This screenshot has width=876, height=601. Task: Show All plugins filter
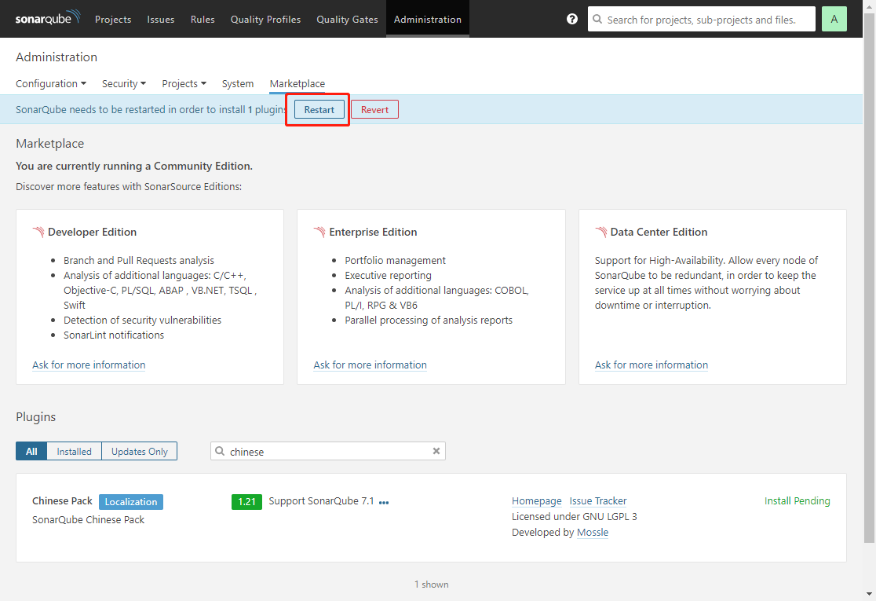[x=31, y=451]
